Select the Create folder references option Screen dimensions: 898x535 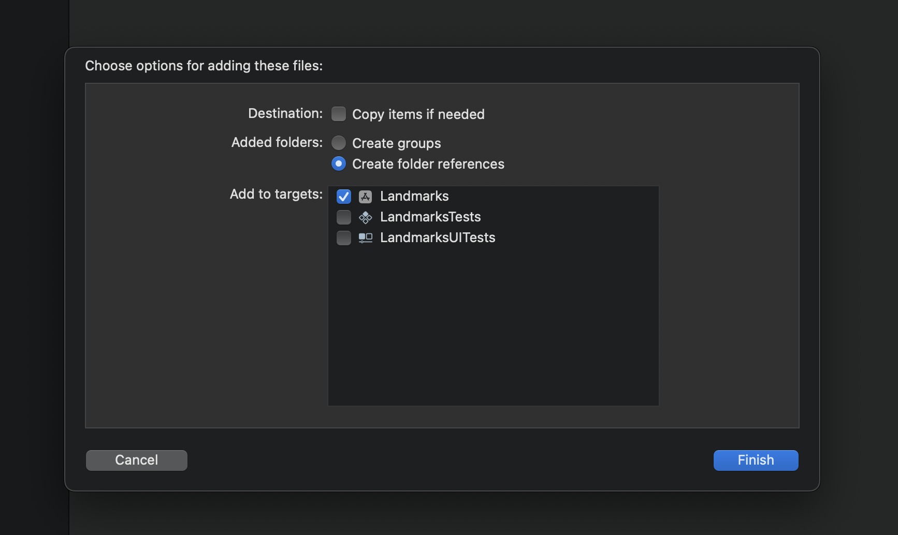click(338, 164)
